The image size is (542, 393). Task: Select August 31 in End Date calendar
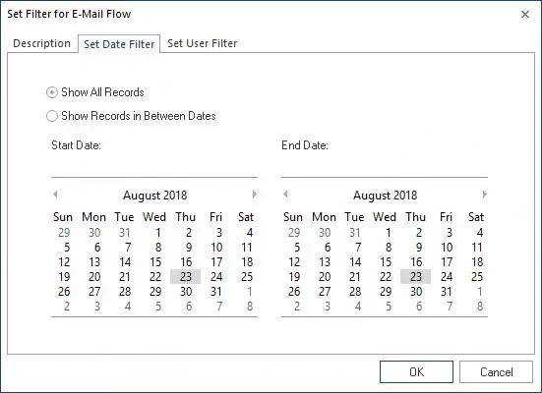tap(447, 292)
